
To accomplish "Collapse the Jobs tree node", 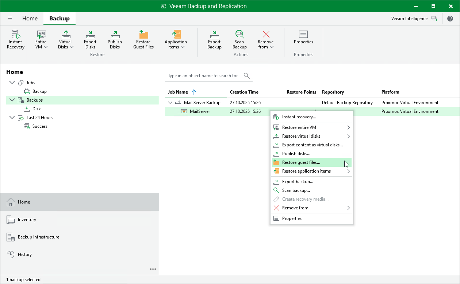I will [12, 83].
